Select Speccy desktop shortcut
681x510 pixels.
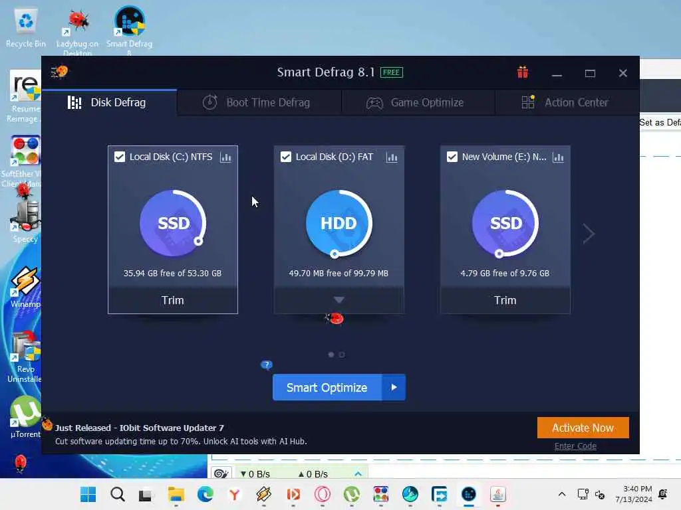(x=25, y=221)
